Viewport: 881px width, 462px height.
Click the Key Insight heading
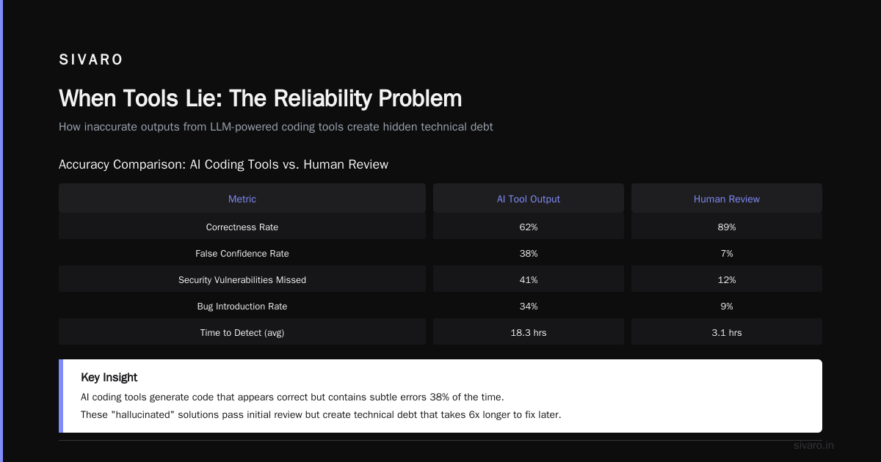tap(109, 378)
